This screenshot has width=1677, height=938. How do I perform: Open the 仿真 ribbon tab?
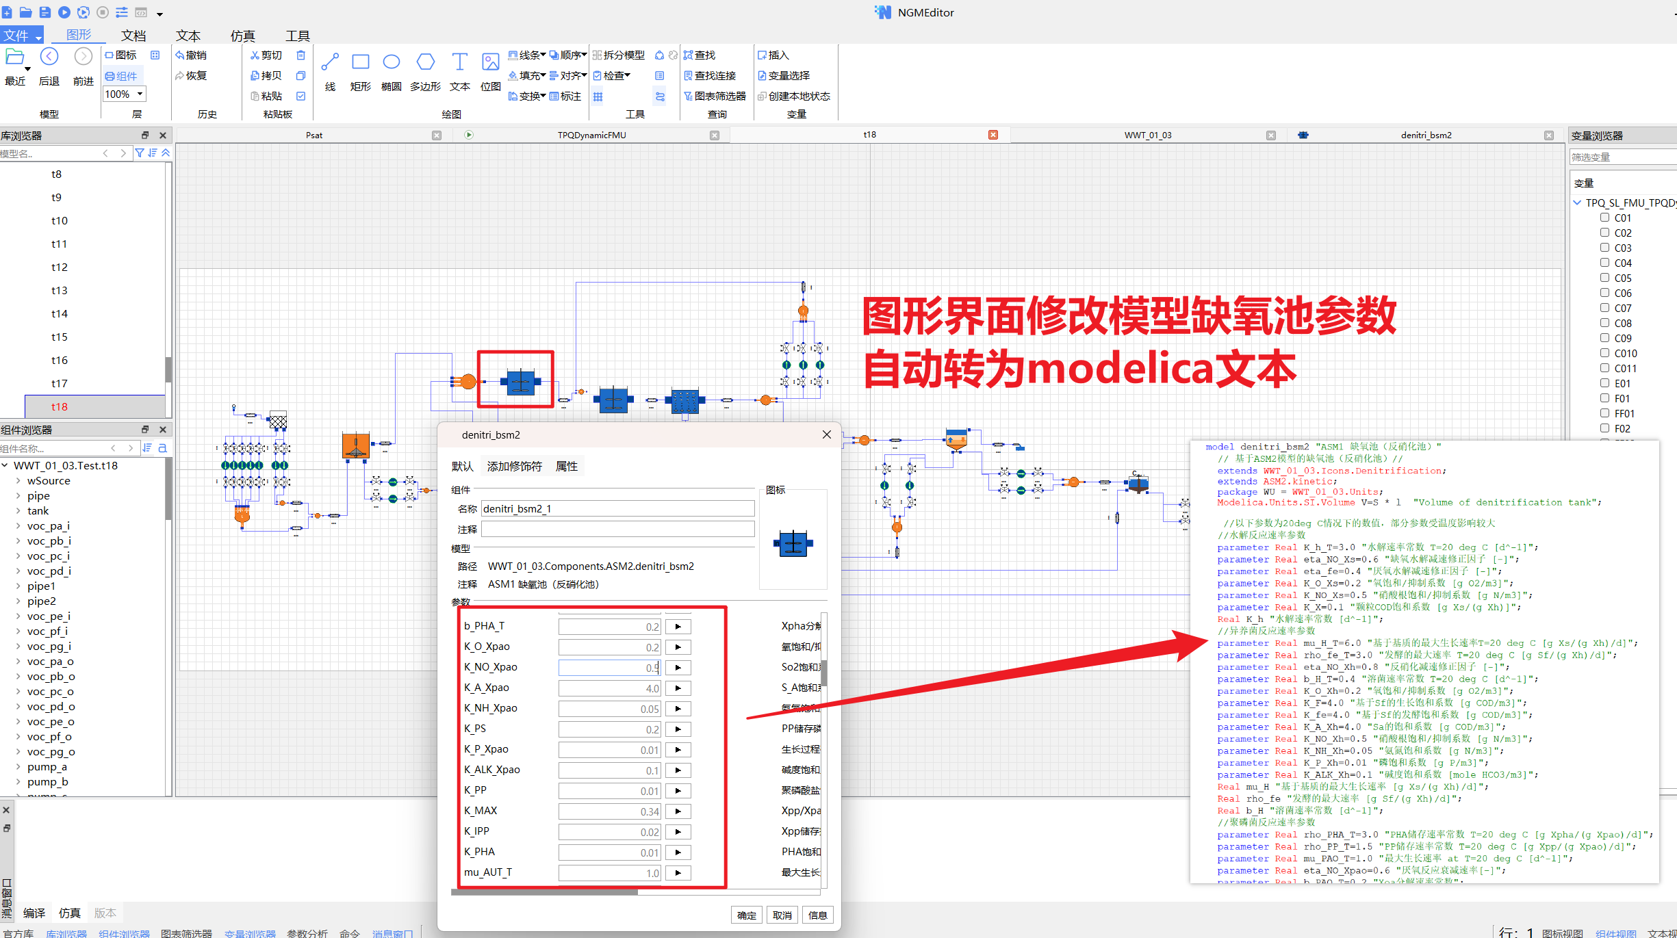point(243,36)
